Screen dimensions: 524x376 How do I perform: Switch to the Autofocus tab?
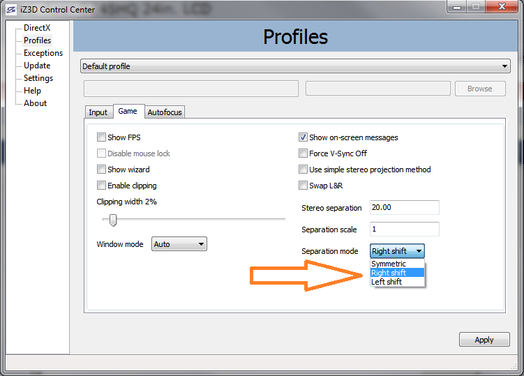click(165, 112)
